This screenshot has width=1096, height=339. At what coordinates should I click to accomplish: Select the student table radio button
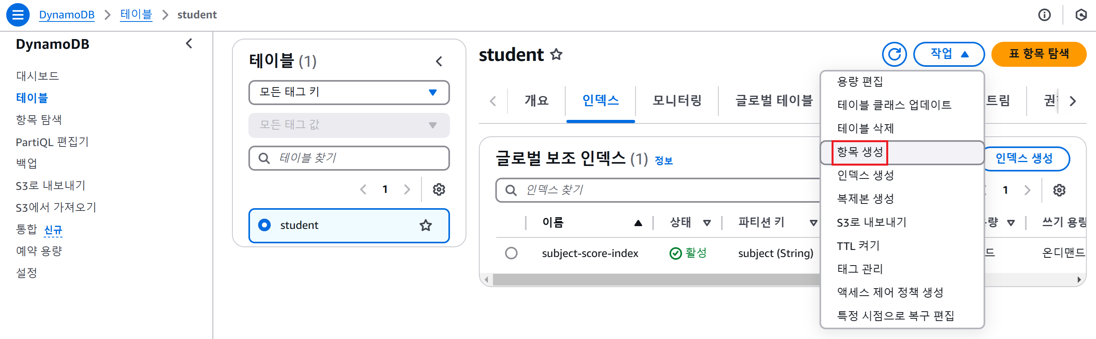pyautogui.click(x=264, y=225)
